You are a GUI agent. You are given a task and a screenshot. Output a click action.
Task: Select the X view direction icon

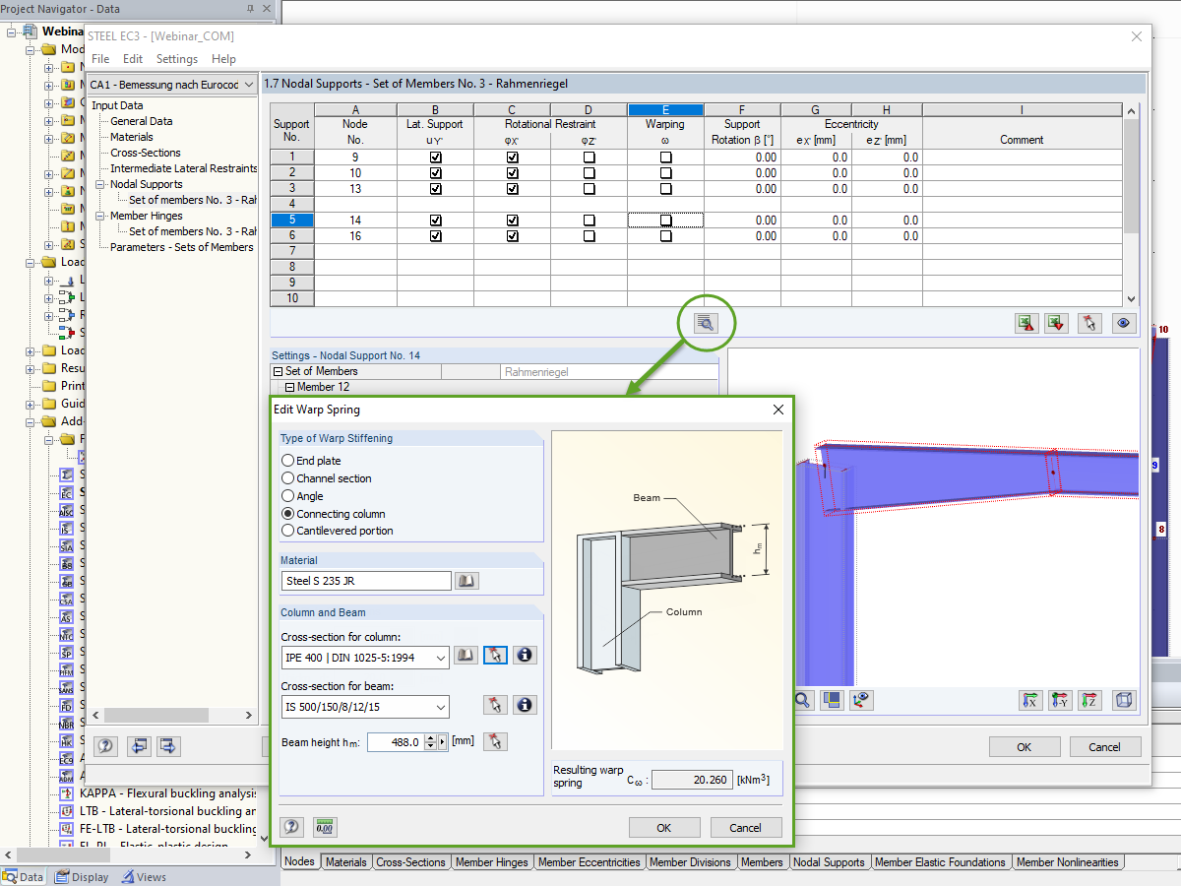click(1030, 699)
